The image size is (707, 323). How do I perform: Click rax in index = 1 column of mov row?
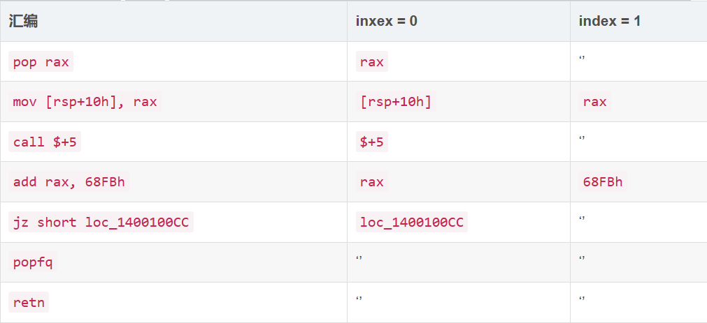point(594,102)
